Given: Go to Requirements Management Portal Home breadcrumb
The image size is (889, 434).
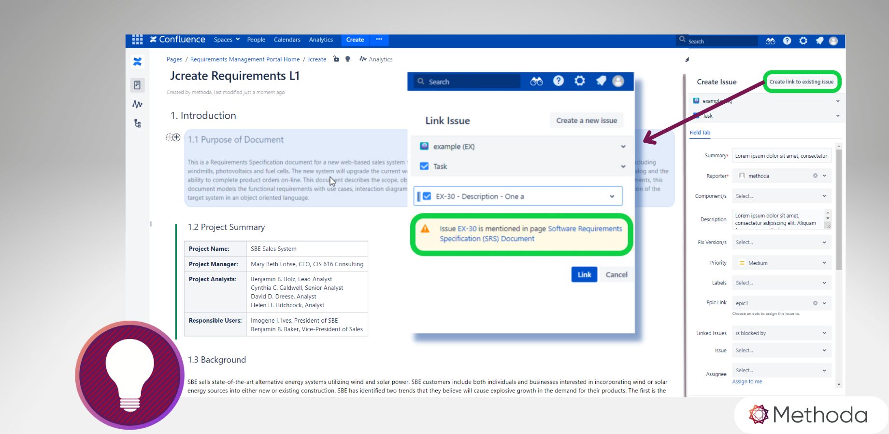Looking at the screenshot, I should point(245,59).
